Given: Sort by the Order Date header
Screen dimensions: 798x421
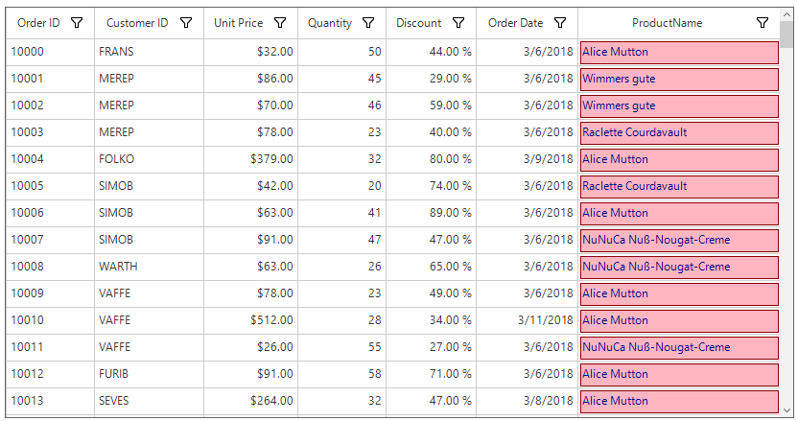Looking at the screenshot, I should pos(516,23).
